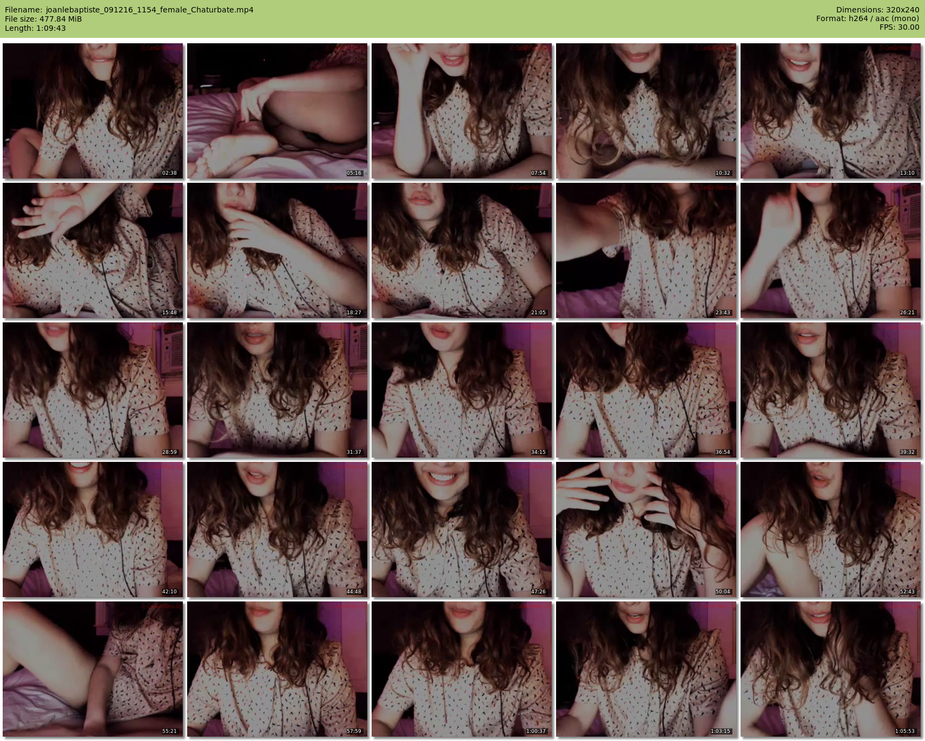Click the frame stamped 52:43

coord(831,530)
